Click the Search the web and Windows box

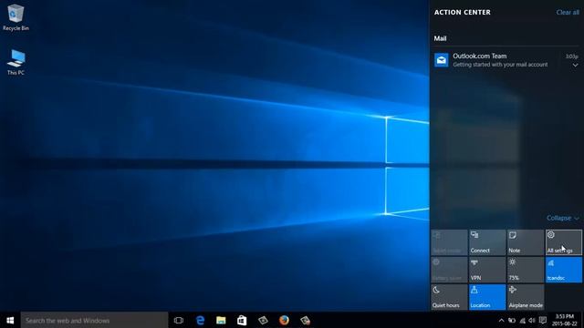click(94, 320)
